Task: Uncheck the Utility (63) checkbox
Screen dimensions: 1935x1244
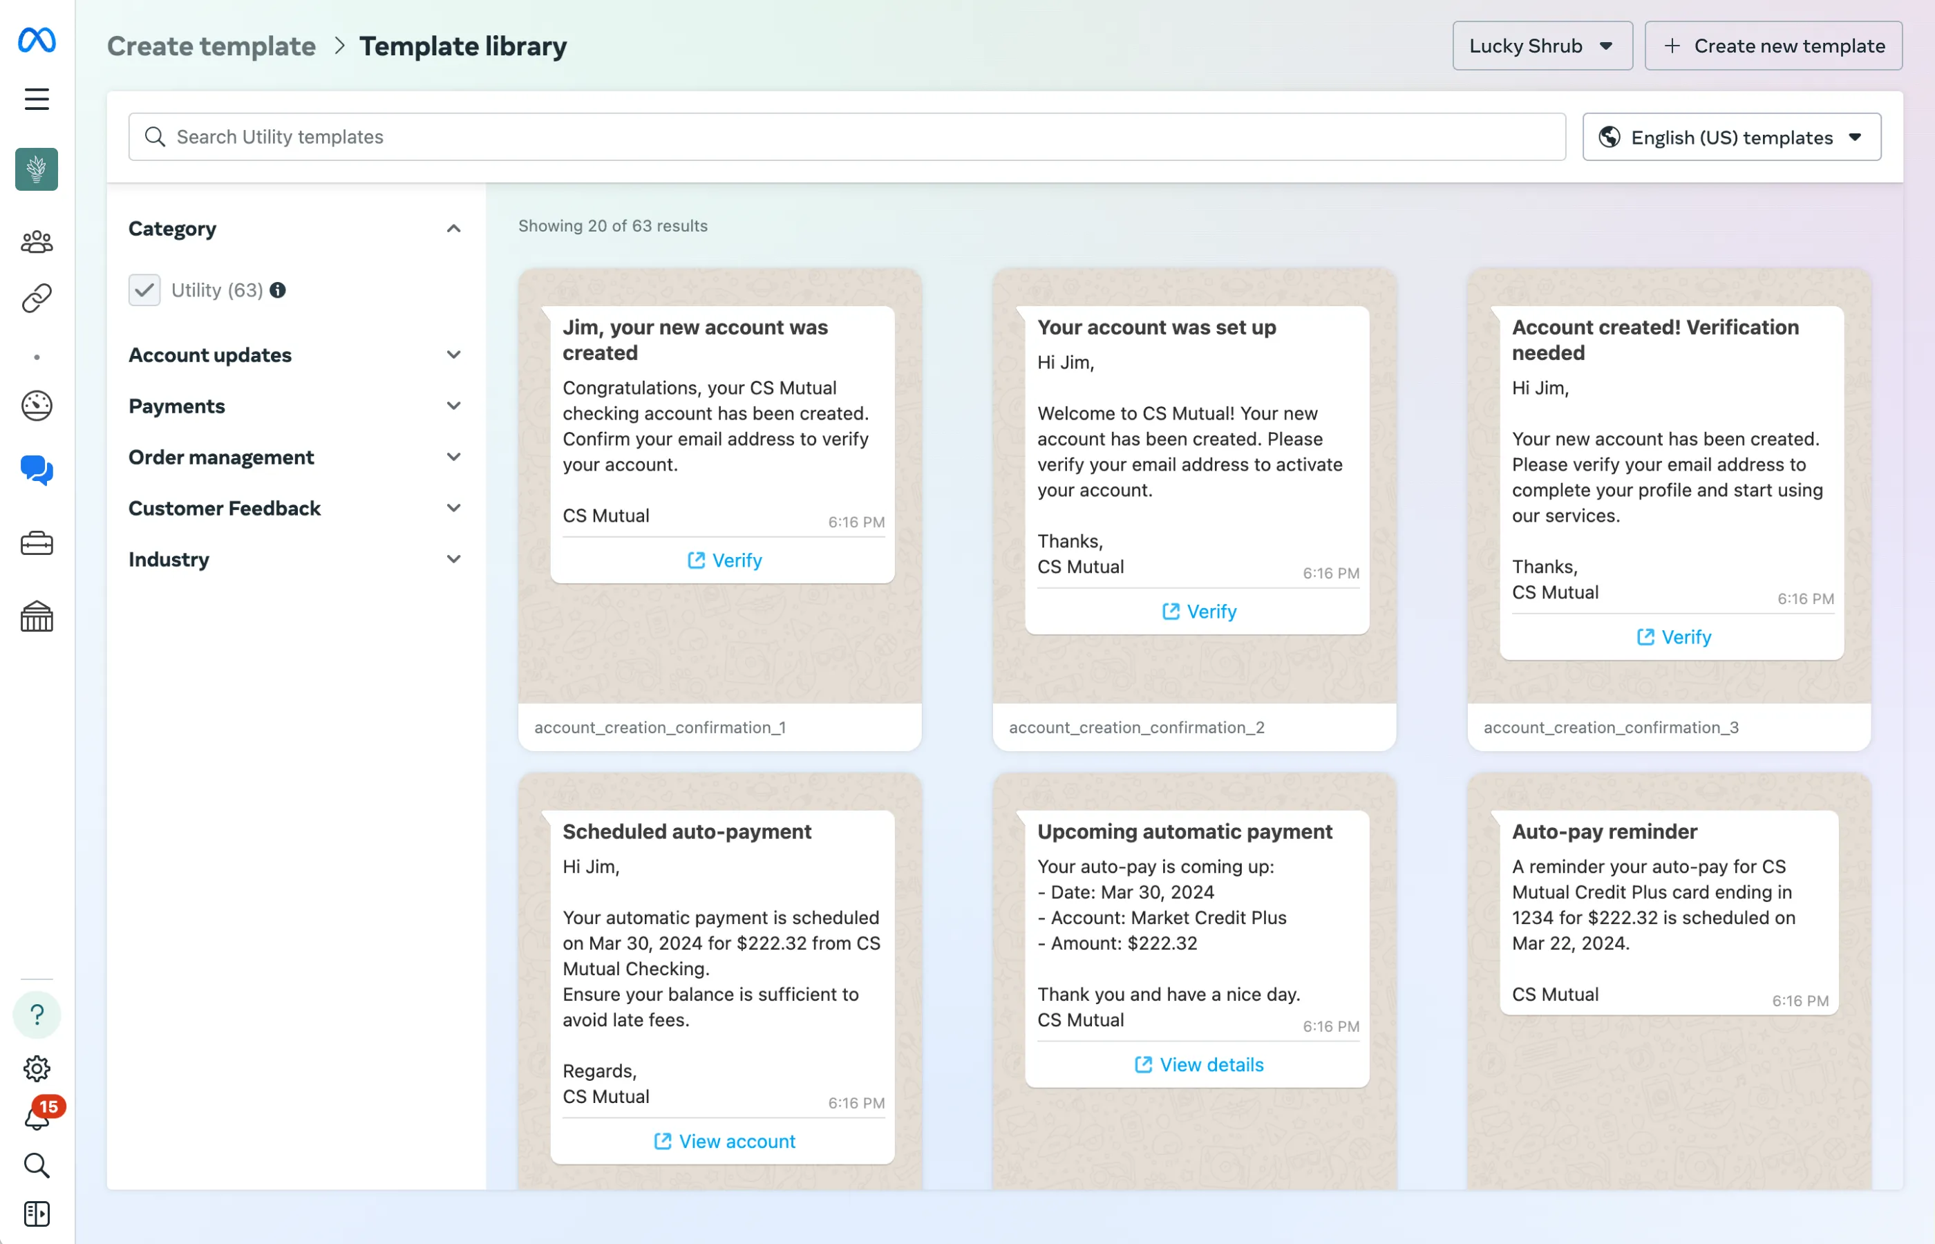Action: [x=144, y=290]
